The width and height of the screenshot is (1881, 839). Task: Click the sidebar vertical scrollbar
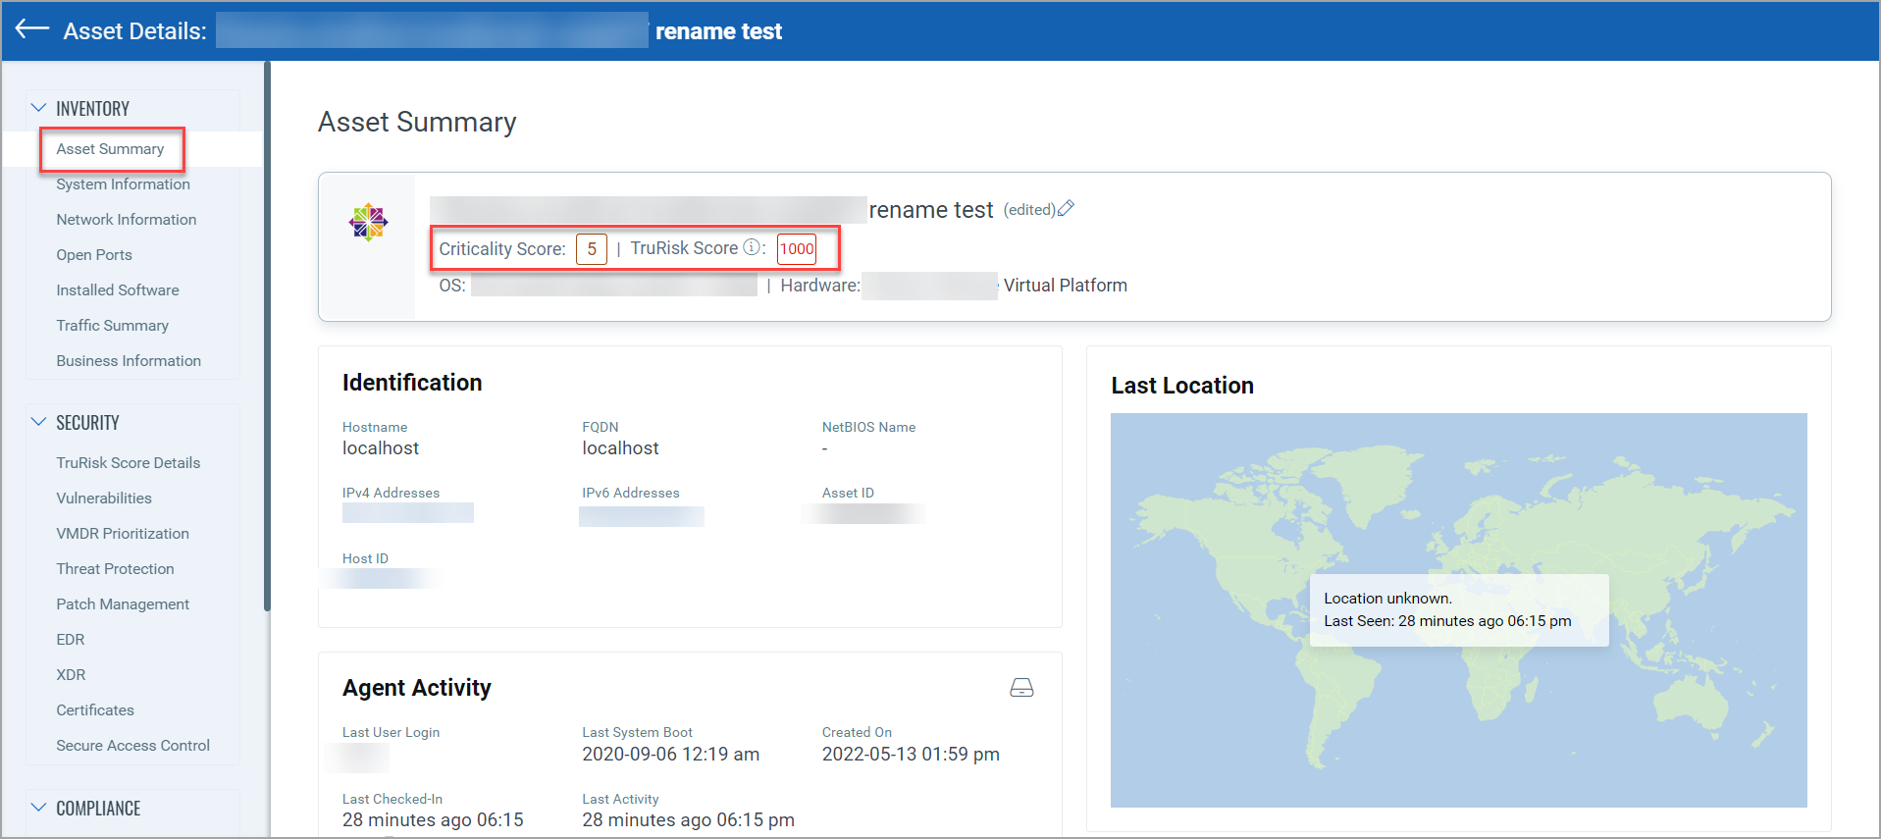coord(267,334)
